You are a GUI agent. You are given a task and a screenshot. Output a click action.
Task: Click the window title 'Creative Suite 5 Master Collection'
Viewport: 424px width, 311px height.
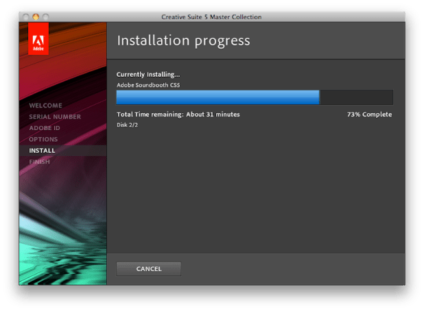click(x=211, y=17)
